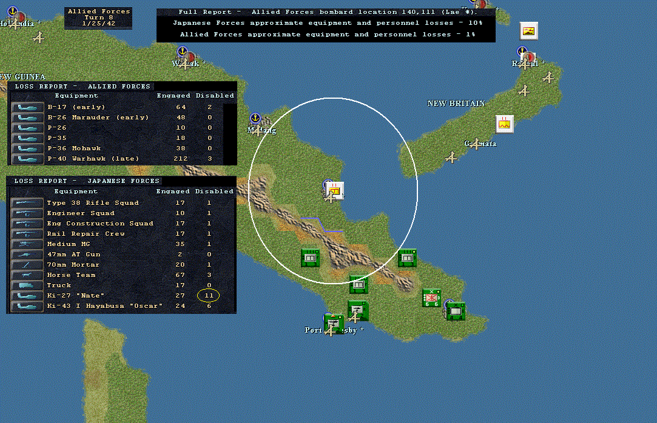The width and height of the screenshot is (657, 423).
Task: Click the Engaged column header in Japanese report
Action: [x=173, y=192]
